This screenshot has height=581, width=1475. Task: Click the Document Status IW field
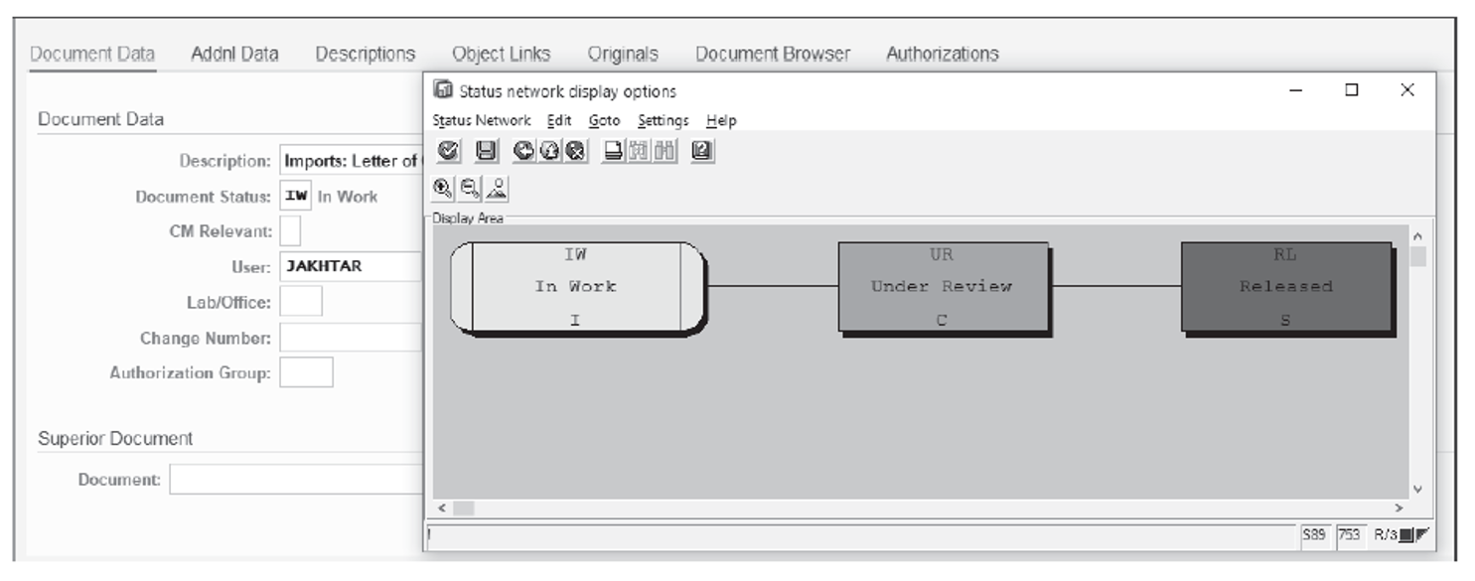pyautogui.click(x=296, y=196)
